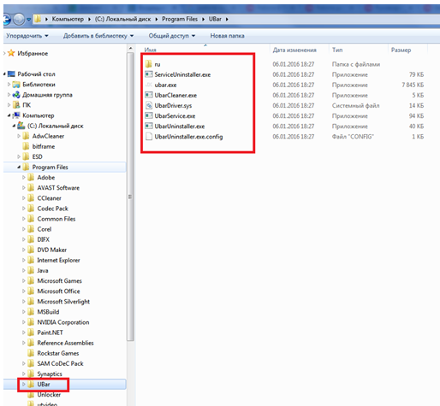440x406 pixels.
Task: Click the Homegroup icon in the sidebar
Action: (x=16, y=95)
